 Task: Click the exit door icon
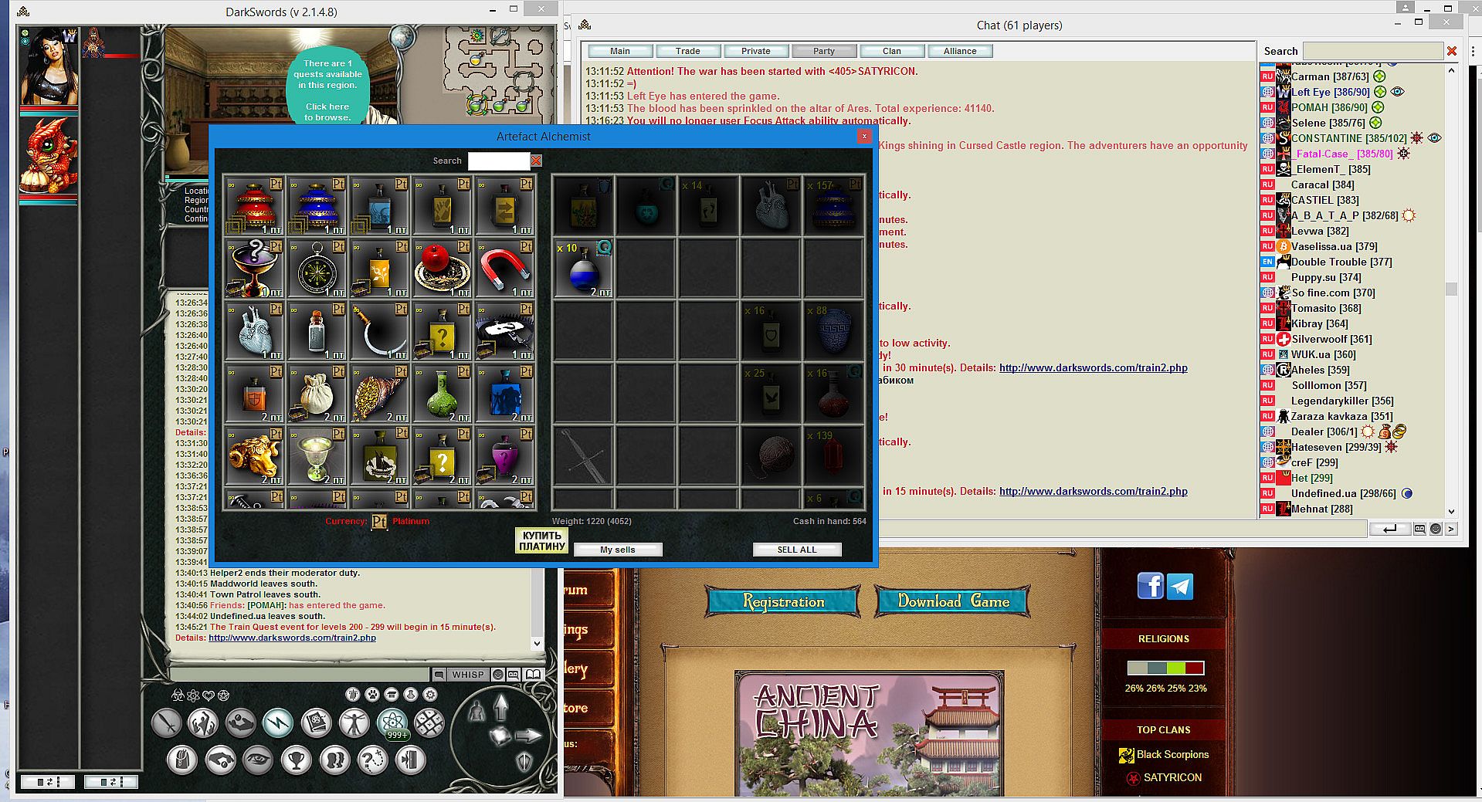pos(410,760)
